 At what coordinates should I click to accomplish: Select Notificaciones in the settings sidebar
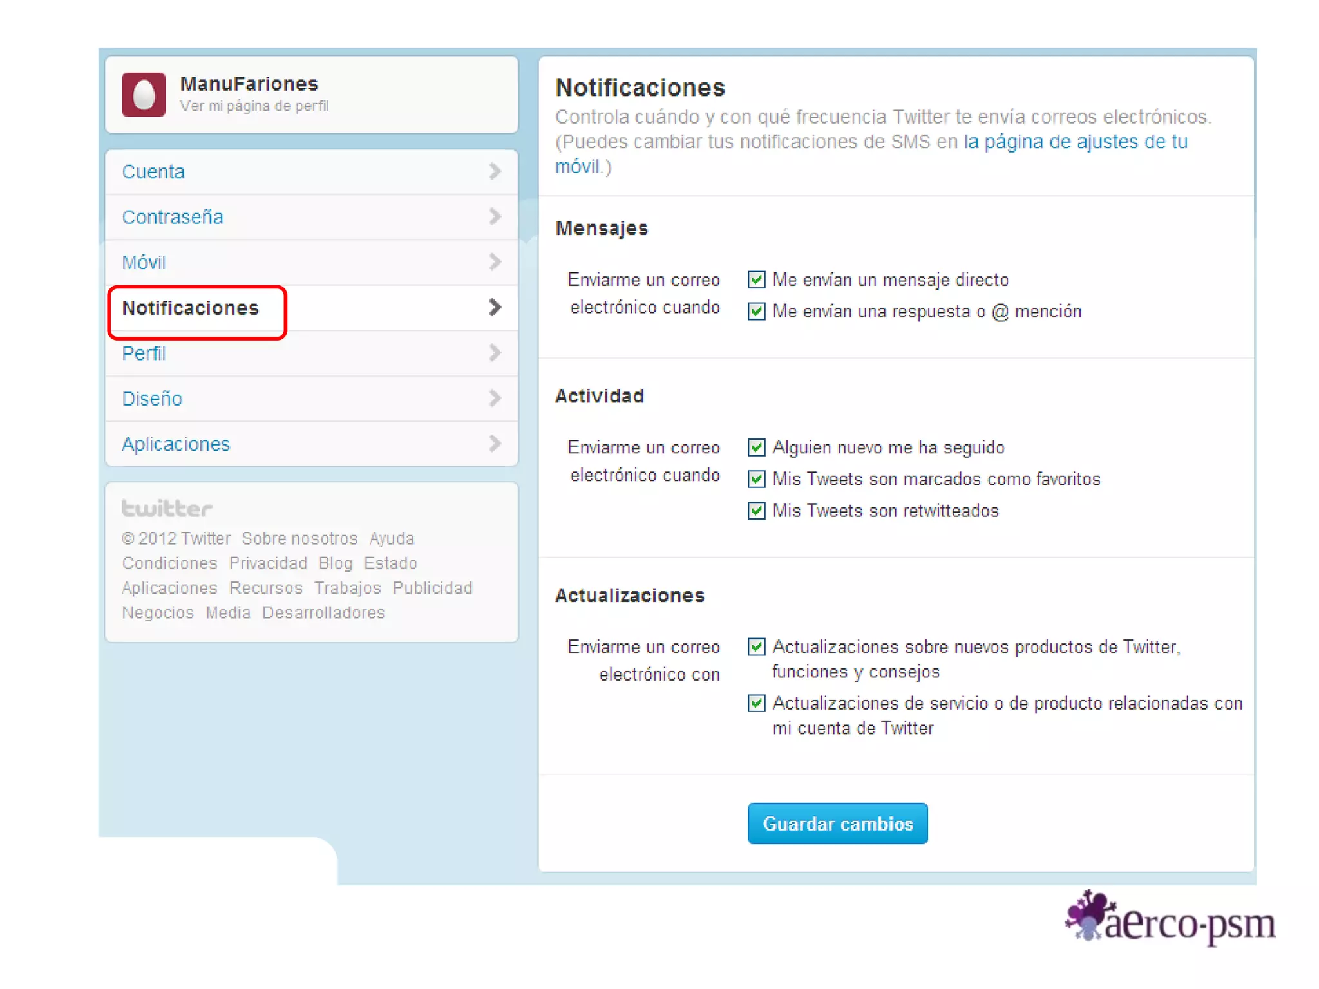(191, 308)
